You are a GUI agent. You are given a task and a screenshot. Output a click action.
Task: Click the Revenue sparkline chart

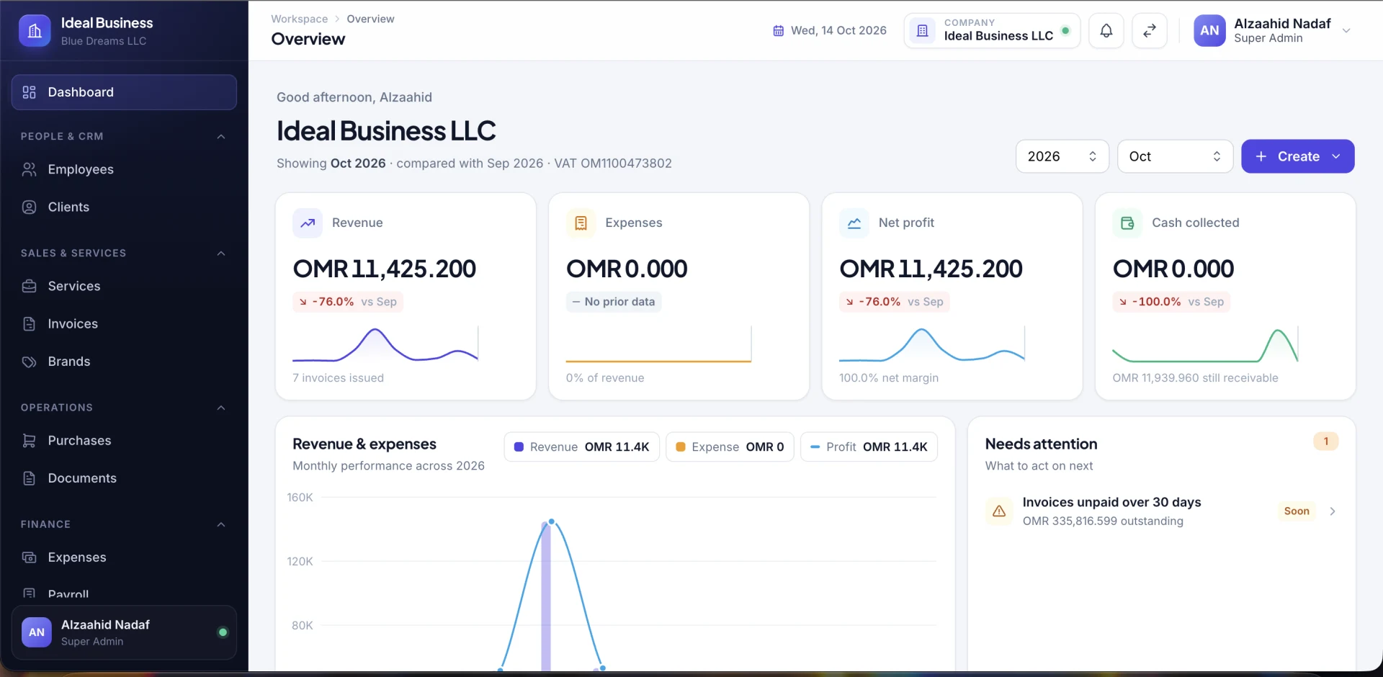tap(385, 344)
